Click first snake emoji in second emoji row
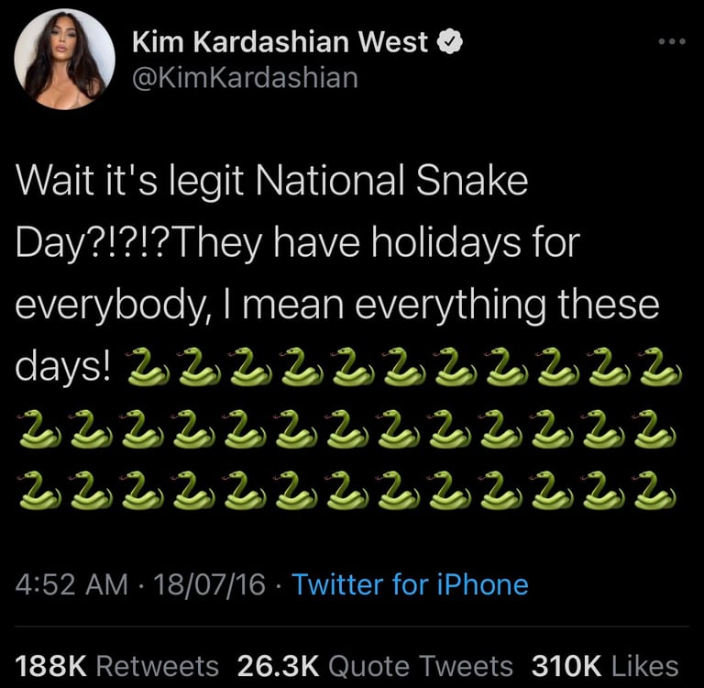Viewport: 704px width, 688px height. coord(38,428)
